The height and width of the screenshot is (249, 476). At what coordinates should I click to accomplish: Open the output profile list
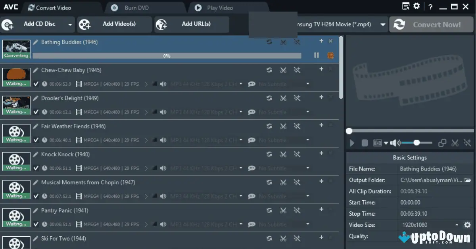[383, 24]
